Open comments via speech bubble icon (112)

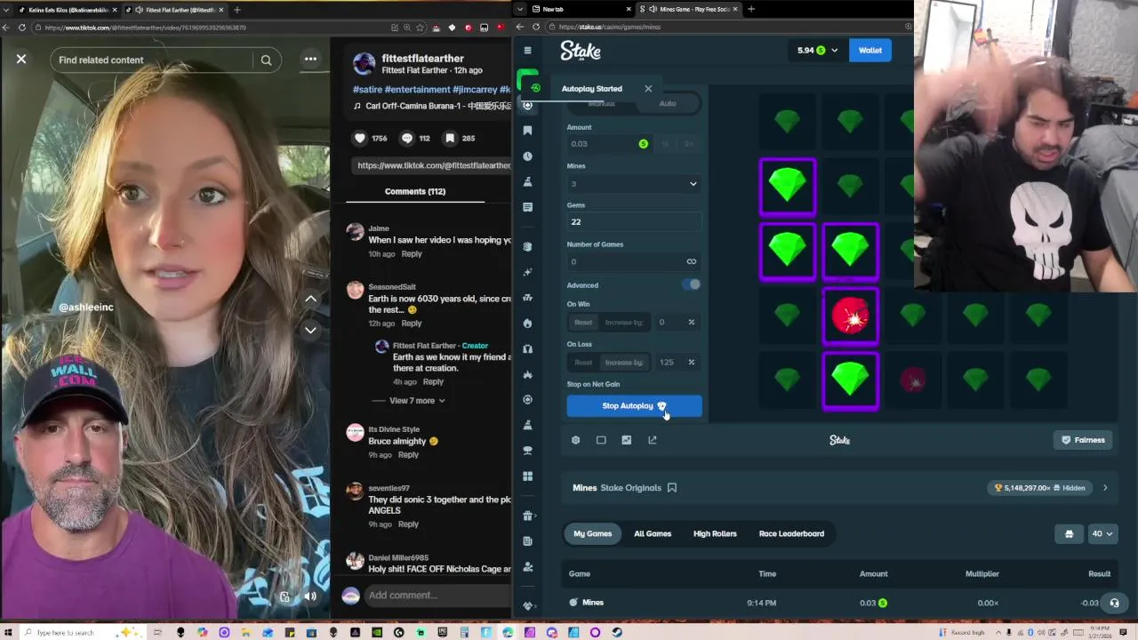pyautogui.click(x=407, y=138)
